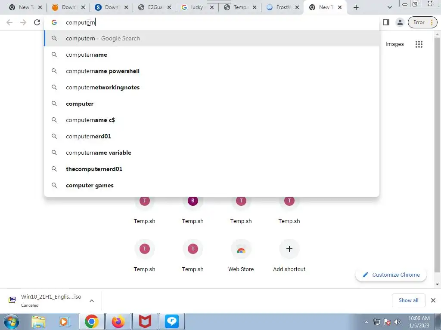Image resolution: width=441 pixels, height=330 pixels.
Task: Click the Google G icon in address bar
Action: coord(54,22)
